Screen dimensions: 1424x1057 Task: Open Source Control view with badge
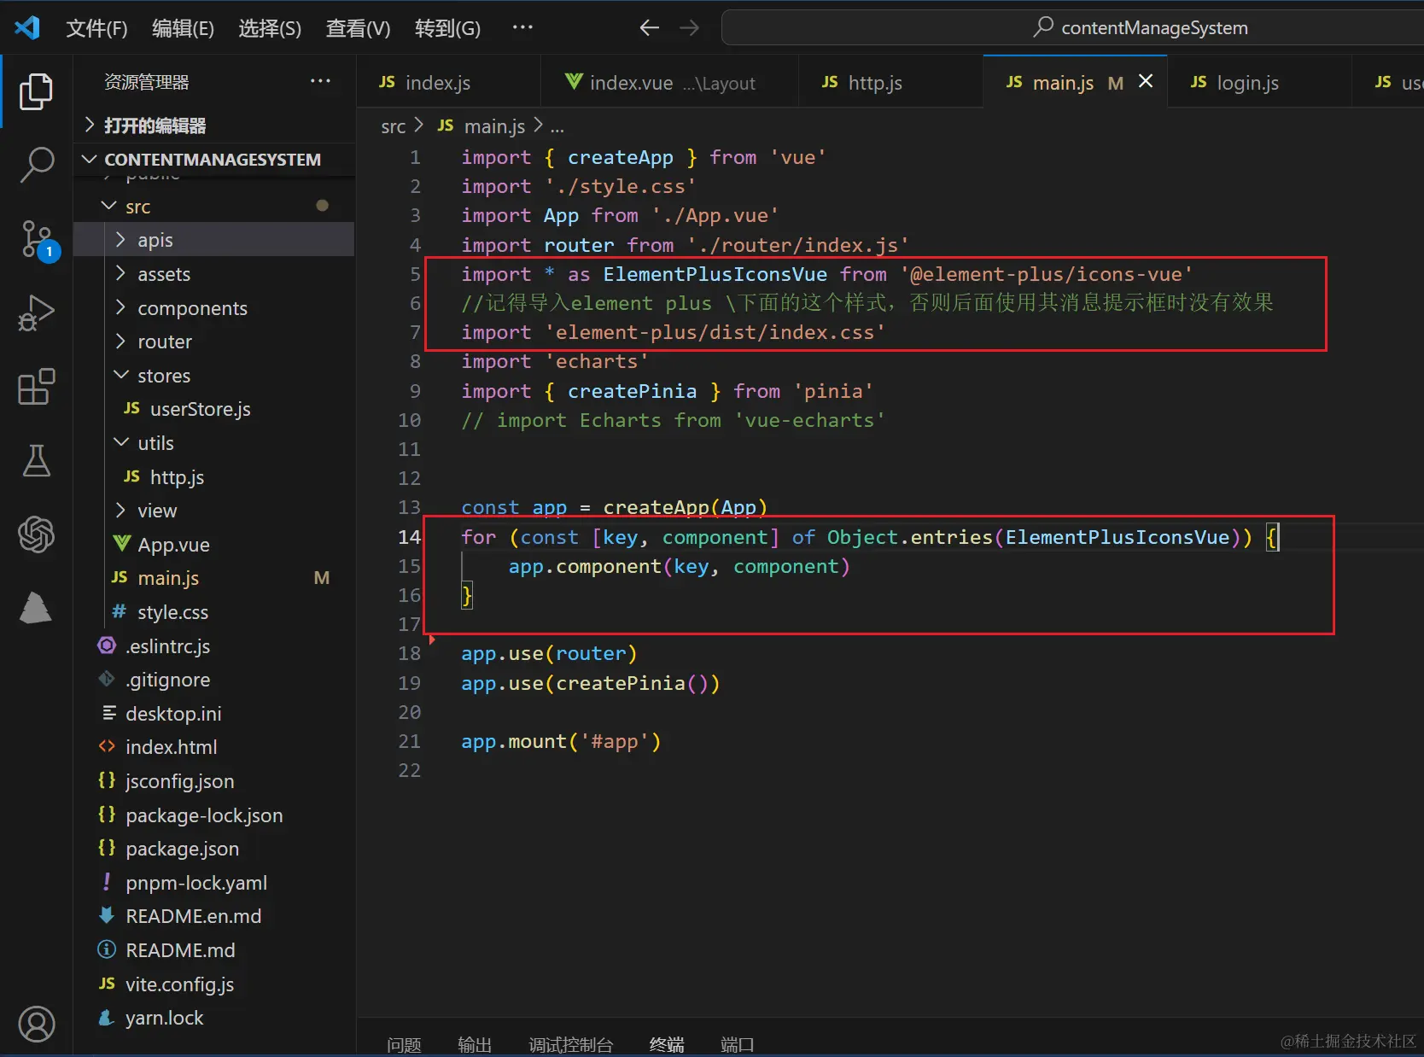36,238
